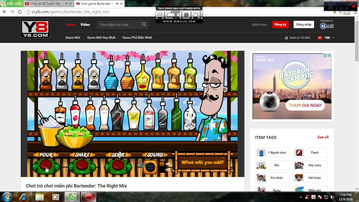Screen dimensions: 359x202
Task: Pick the brown whiskey bottle on top shelf
Action: [x=45, y=72]
